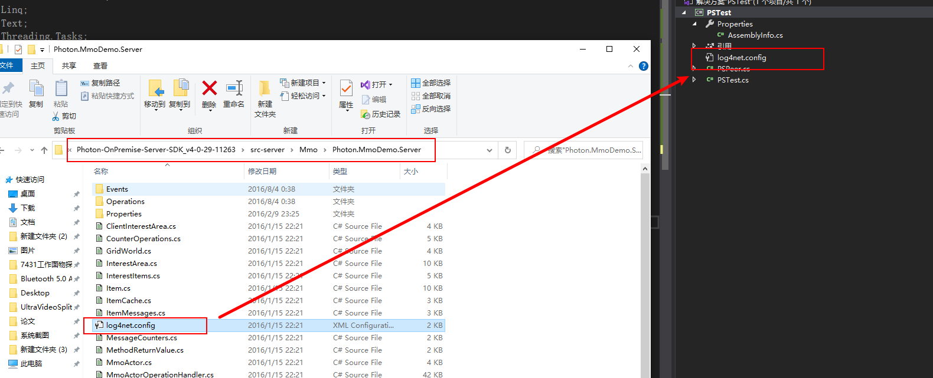The image size is (933, 378).
Task: Switch to the Share (共享) ribbon tab
Action: pos(69,65)
